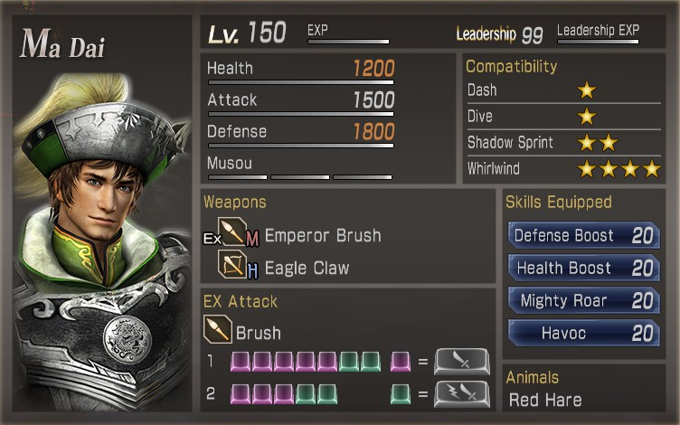Click the red M attribute icon by Emperor Brush
This screenshot has height=425, width=680.
252,239
